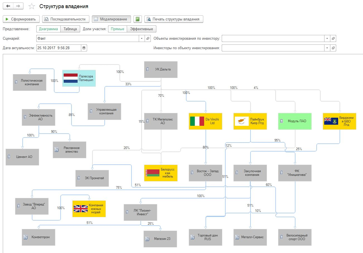Select Эффективные participation shares

[142, 29]
